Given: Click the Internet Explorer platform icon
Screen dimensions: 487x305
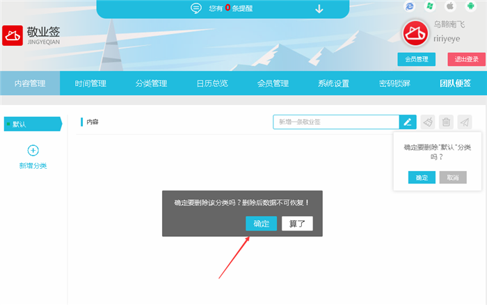Looking at the screenshot, I should pos(409,6).
